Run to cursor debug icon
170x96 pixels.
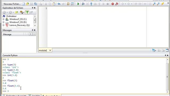(x=87, y=4)
